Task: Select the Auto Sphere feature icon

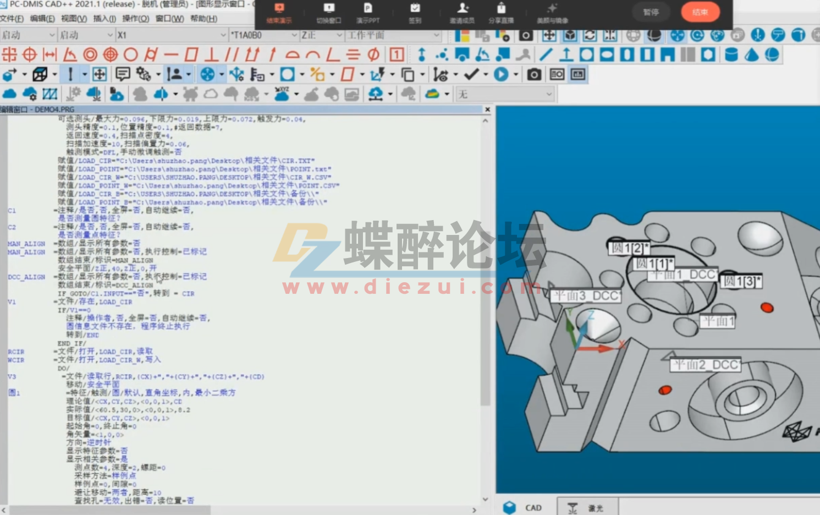Action: point(772,54)
